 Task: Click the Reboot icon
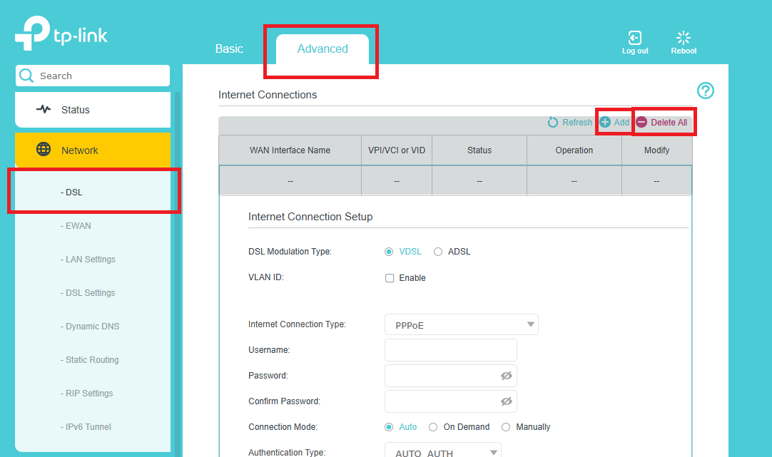683,37
